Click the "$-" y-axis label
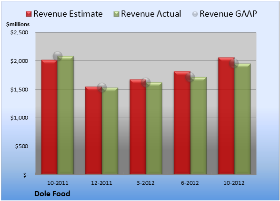The width and height of the screenshot is (280, 201). tap(26, 175)
